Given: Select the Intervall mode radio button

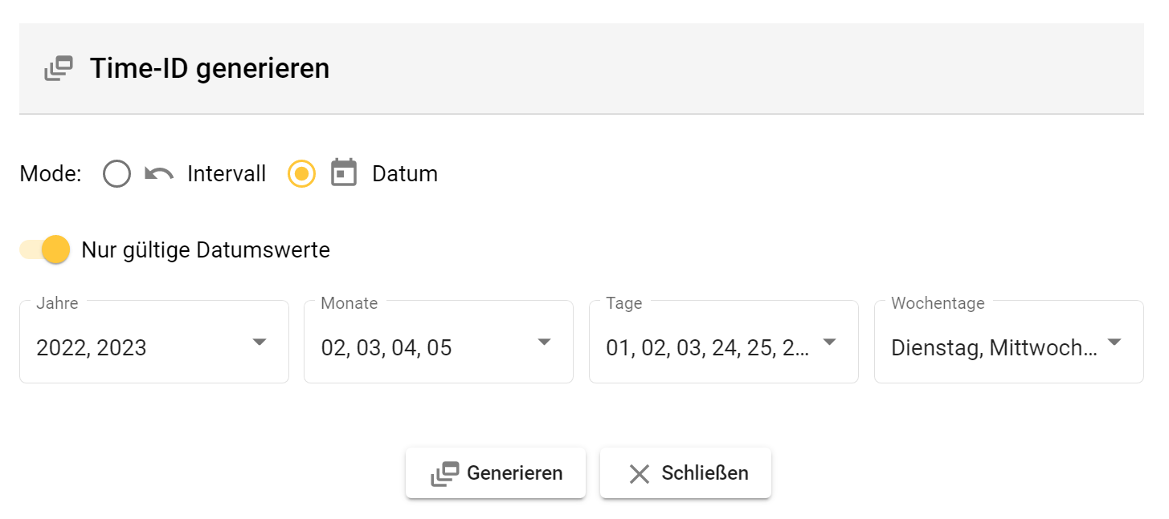Looking at the screenshot, I should (x=116, y=173).
